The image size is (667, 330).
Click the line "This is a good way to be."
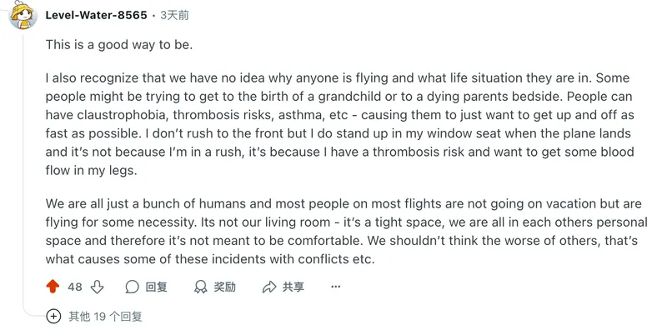[119, 45]
